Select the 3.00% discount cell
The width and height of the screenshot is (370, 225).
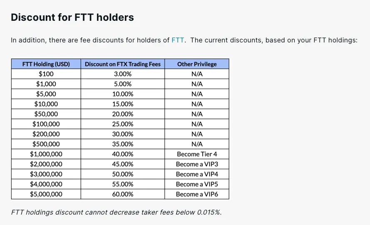[x=123, y=74]
